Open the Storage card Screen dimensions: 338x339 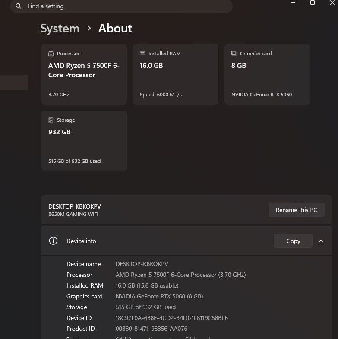84,141
